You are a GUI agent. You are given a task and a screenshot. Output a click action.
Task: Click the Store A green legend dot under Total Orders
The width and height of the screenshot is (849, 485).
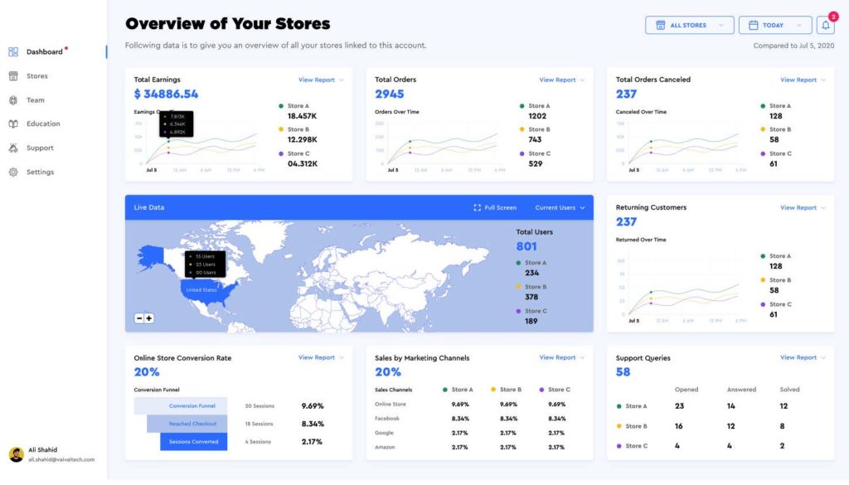point(522,106)
